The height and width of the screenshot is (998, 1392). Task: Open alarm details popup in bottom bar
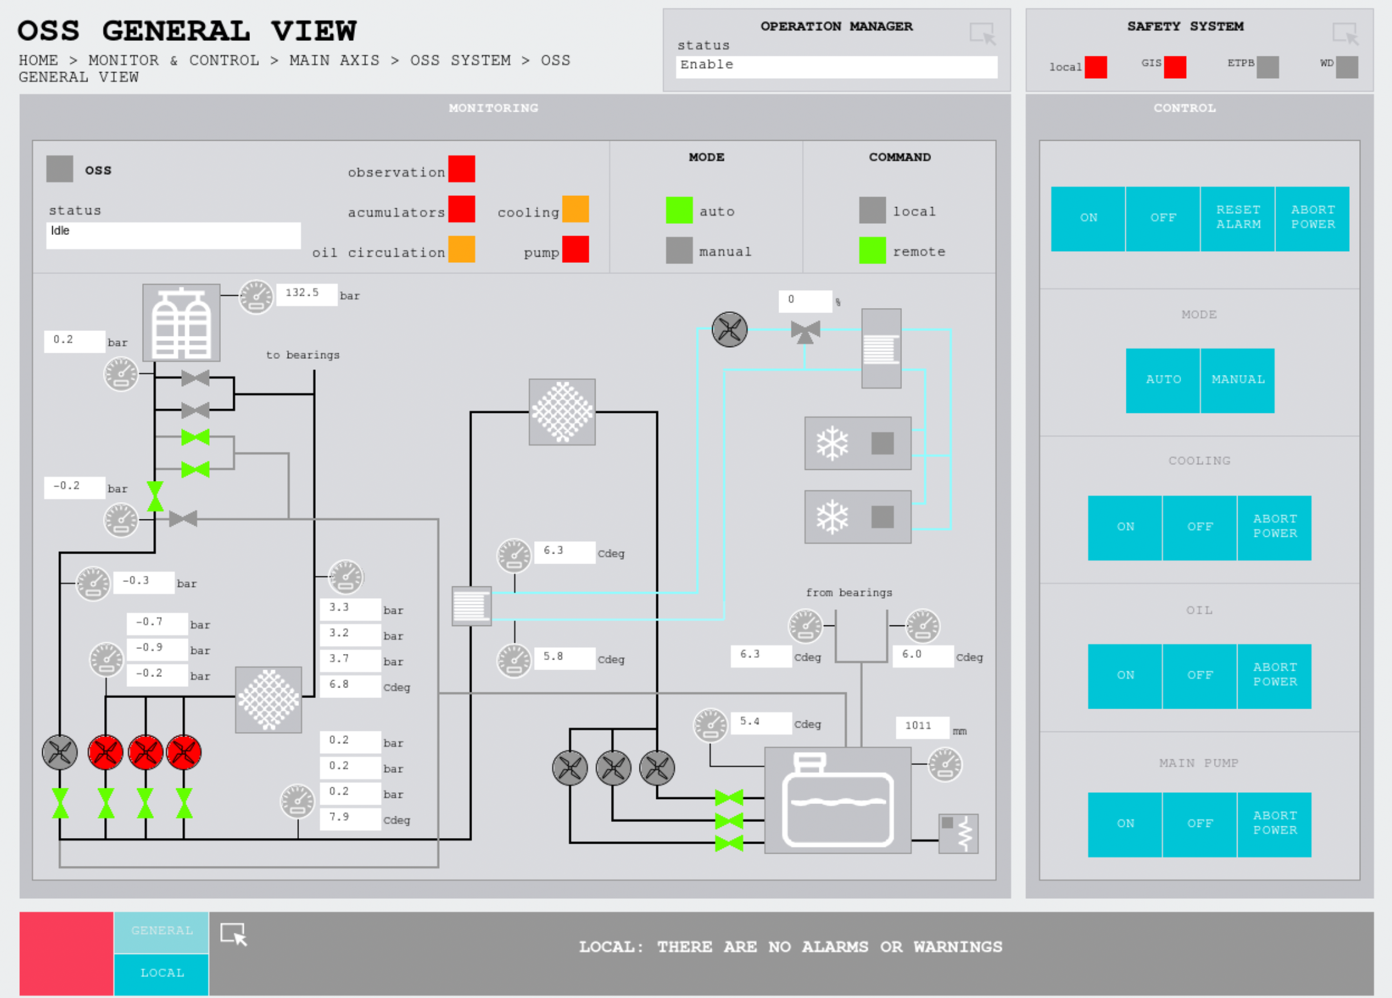(234, 934)
